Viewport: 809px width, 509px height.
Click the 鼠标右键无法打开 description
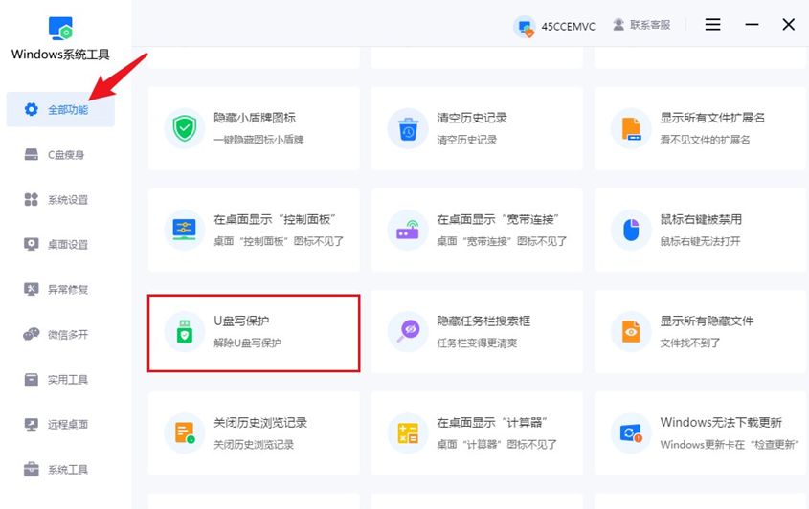point(700,241)
